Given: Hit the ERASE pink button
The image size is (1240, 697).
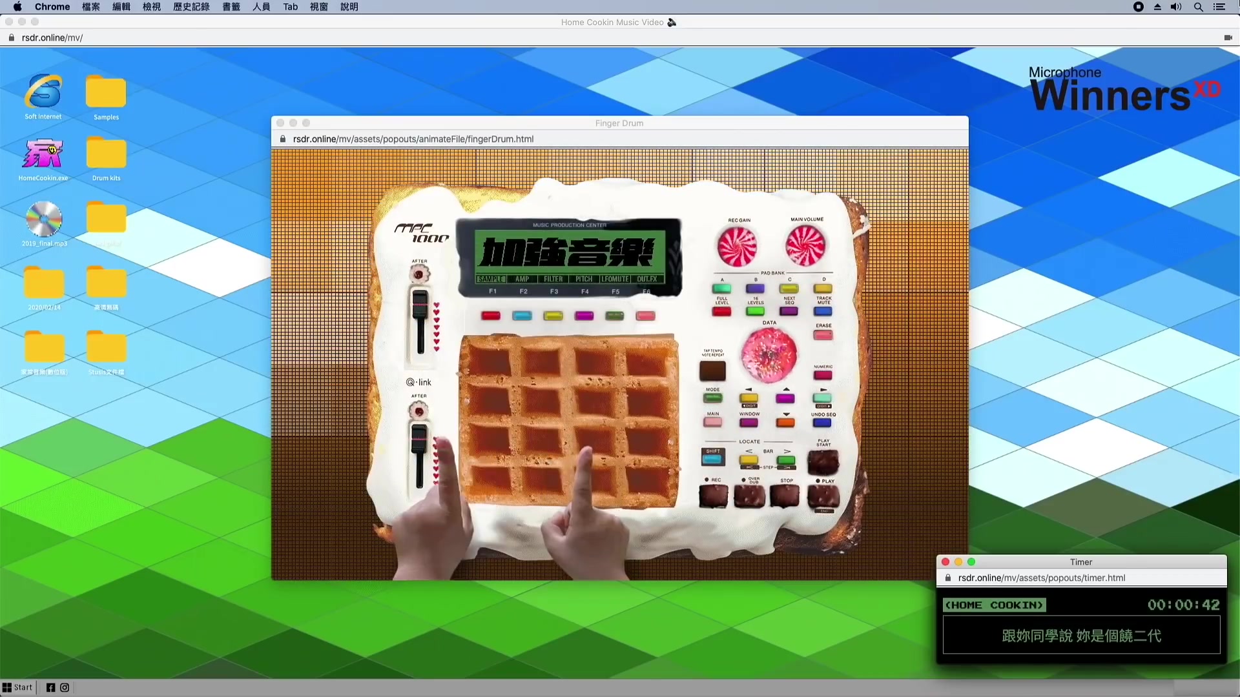Looking at the screenshot, I should pos(823,335).
